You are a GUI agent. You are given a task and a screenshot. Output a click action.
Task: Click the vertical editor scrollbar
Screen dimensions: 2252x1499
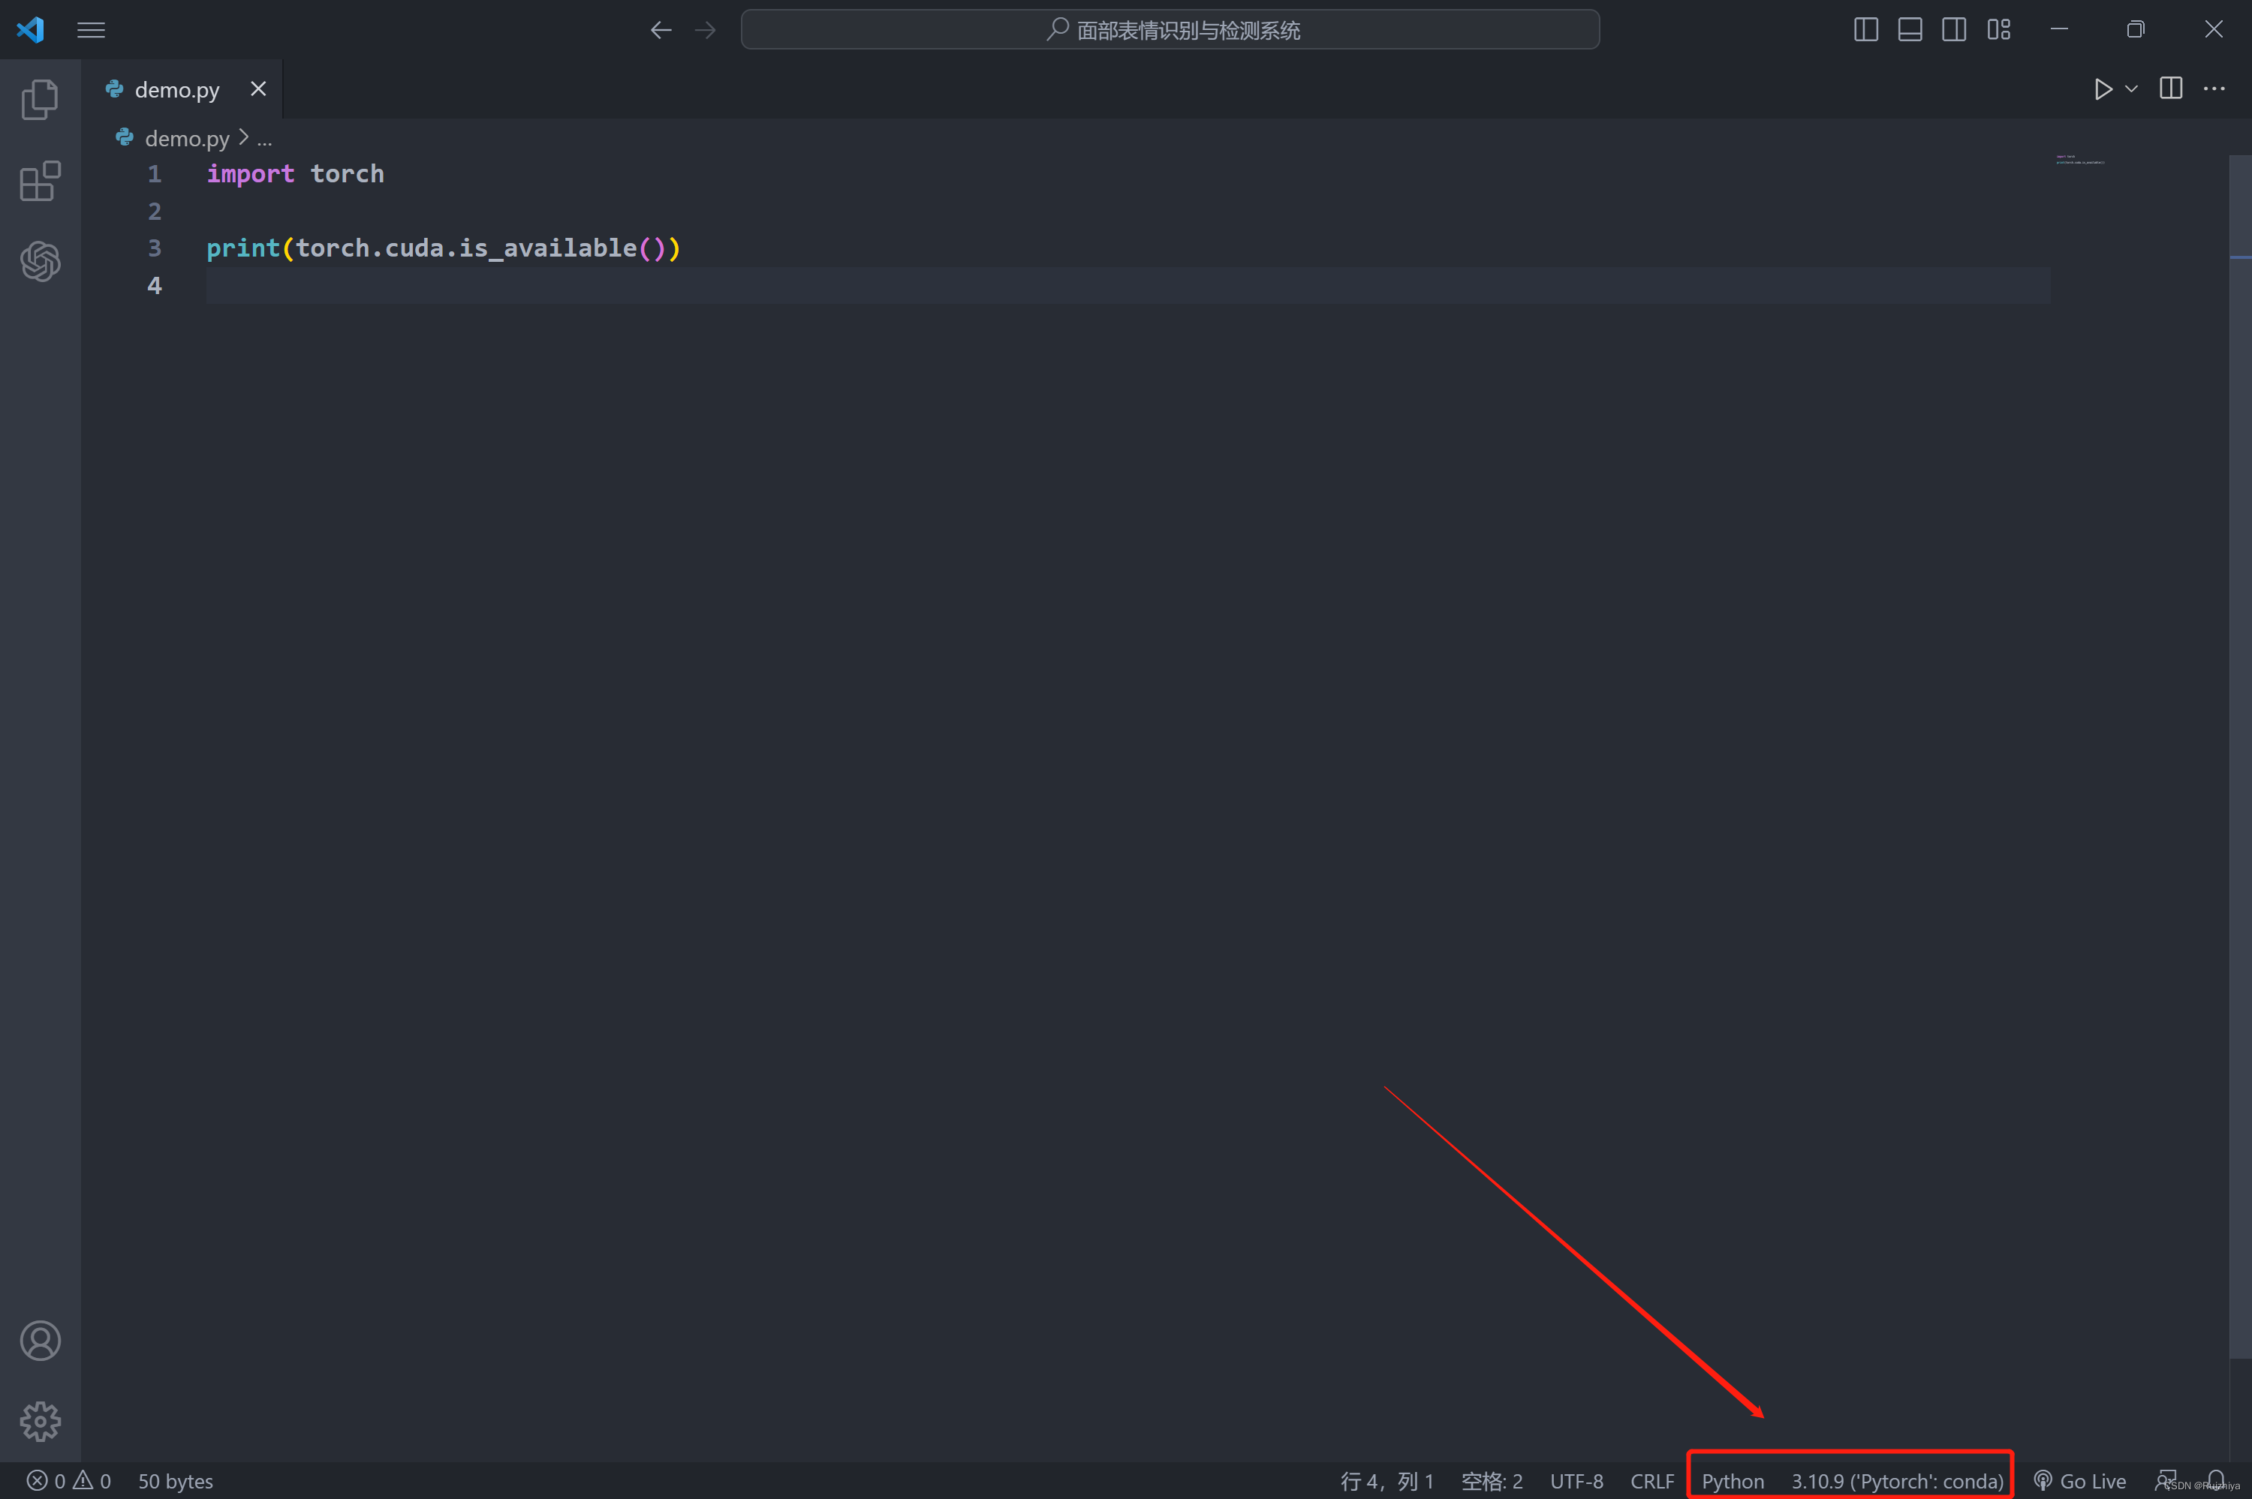pyautogui.click(x=2239, y=756)
